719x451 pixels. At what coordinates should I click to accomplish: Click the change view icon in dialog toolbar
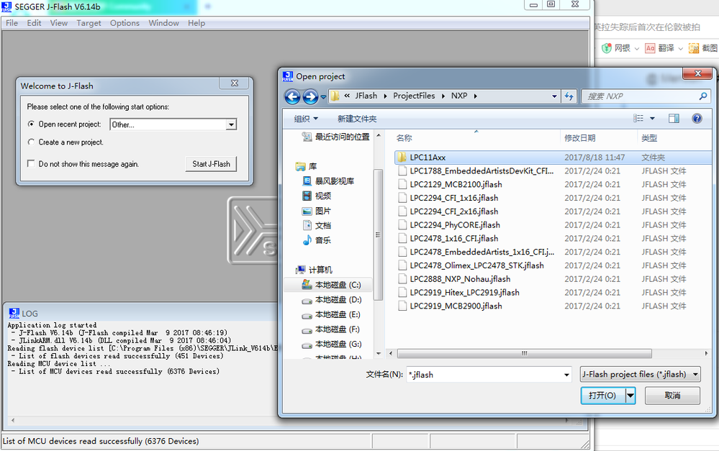(x=638, y=119)
